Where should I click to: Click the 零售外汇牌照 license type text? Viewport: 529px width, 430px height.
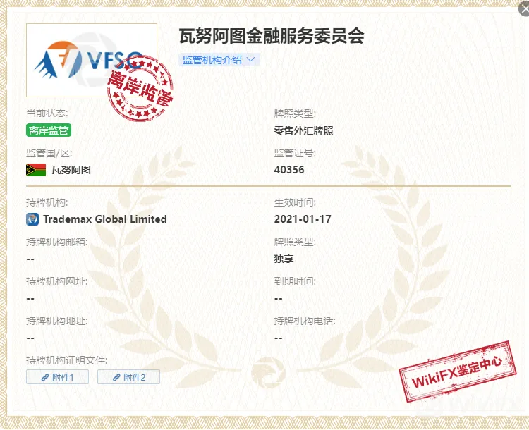303,130
